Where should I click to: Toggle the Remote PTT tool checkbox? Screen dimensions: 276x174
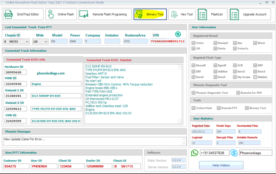[219, 108]
